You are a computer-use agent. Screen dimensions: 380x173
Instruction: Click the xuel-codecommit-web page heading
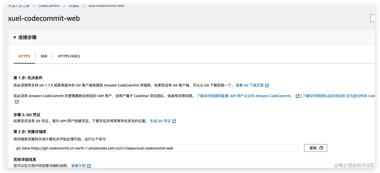click(x=44, y=18)
